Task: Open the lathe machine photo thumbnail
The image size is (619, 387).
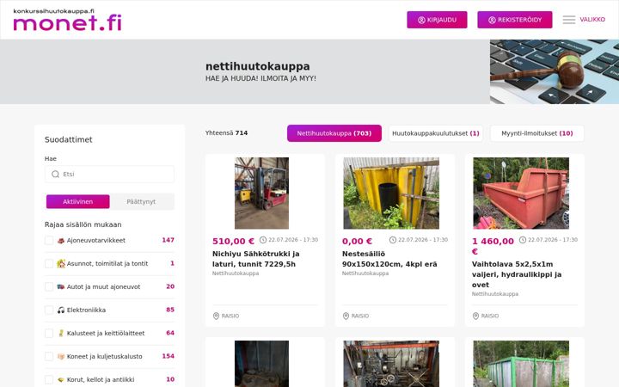Action: click(x=391, y=364)
